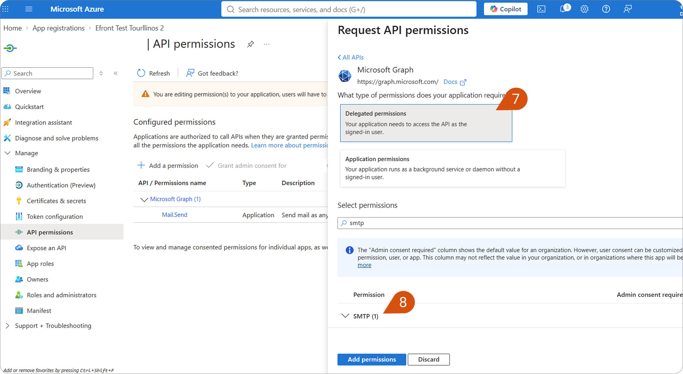683x374 pixels.
Task: Click the Authentication (Preview) icon
Action: pos(19,185)
